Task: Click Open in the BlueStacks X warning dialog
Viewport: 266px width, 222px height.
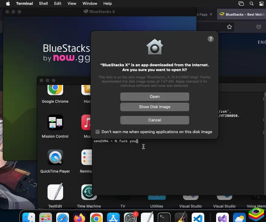Action: click(154, 97)
